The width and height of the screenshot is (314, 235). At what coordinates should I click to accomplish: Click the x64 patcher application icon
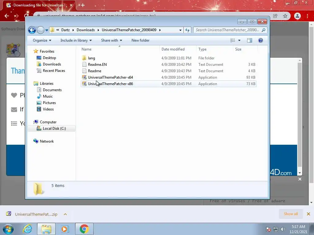point(84,77)
